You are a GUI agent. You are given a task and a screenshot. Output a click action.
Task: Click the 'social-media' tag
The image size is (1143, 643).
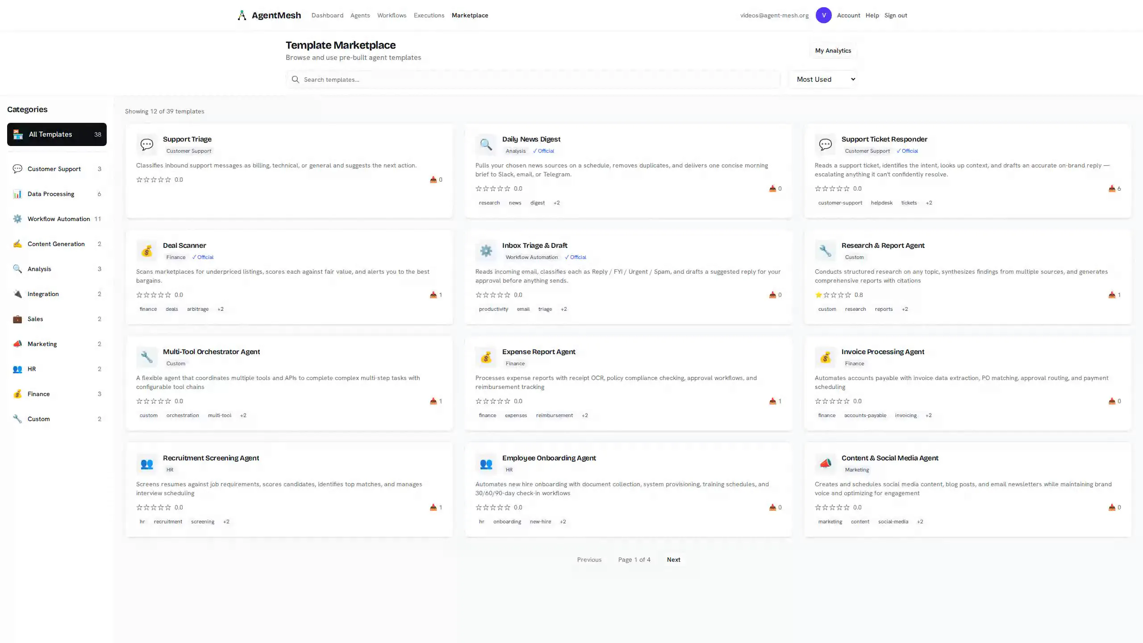(893, 522)
